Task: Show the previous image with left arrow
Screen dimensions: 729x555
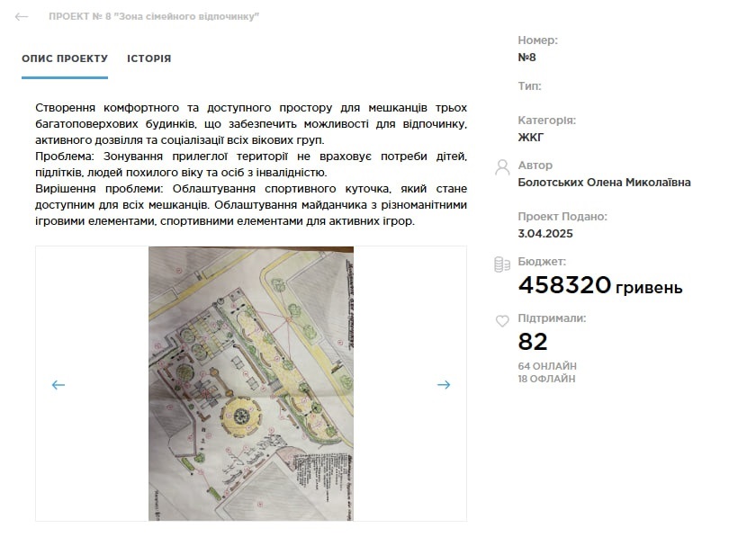Action: tap(58, 385)
